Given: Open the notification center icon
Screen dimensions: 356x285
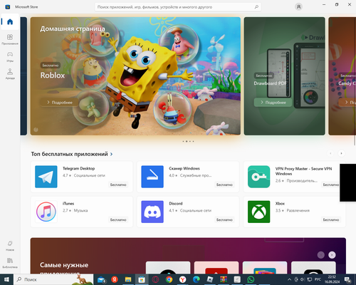Looking at the screenshot, I should pyautogui.click(x=348, y=280).
